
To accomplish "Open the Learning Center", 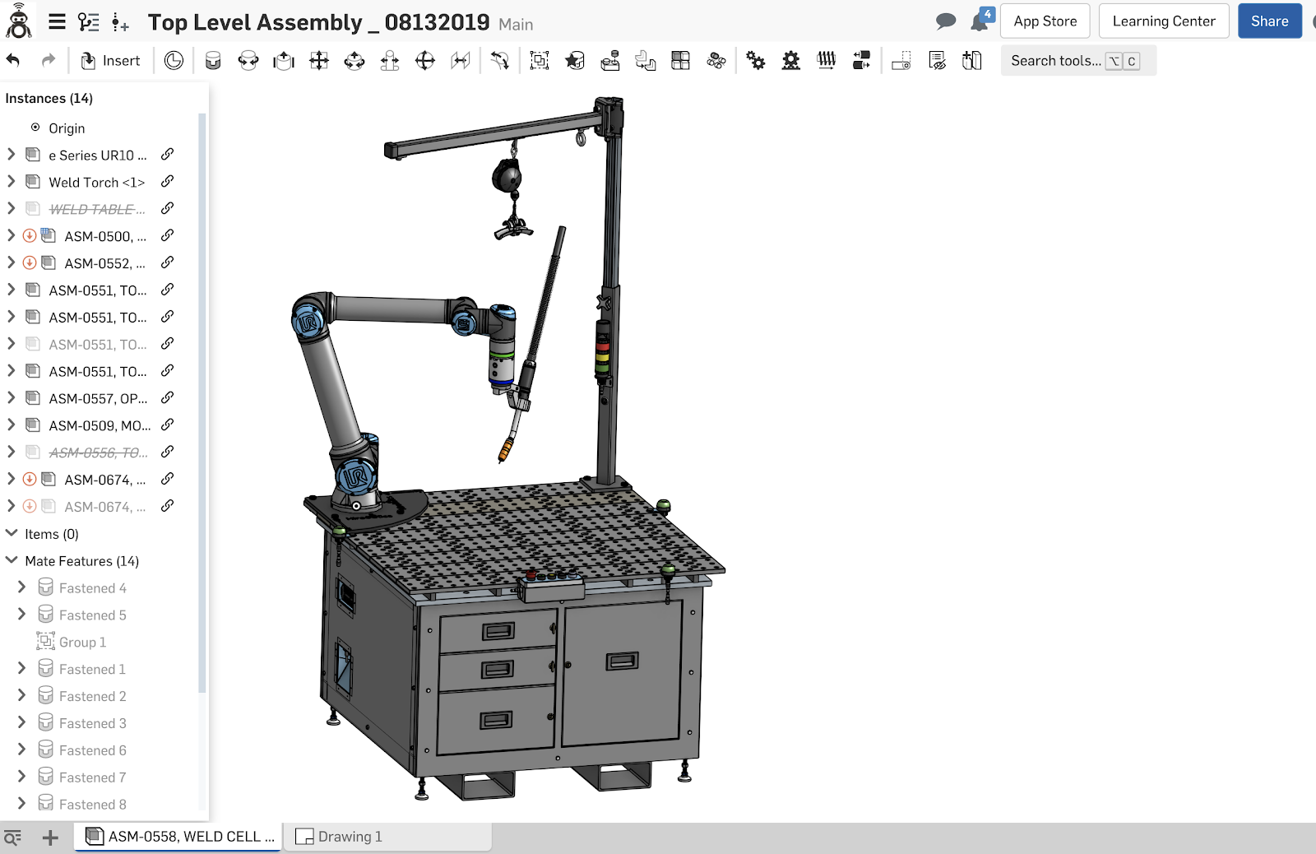I will click(x=1163, y=21).
